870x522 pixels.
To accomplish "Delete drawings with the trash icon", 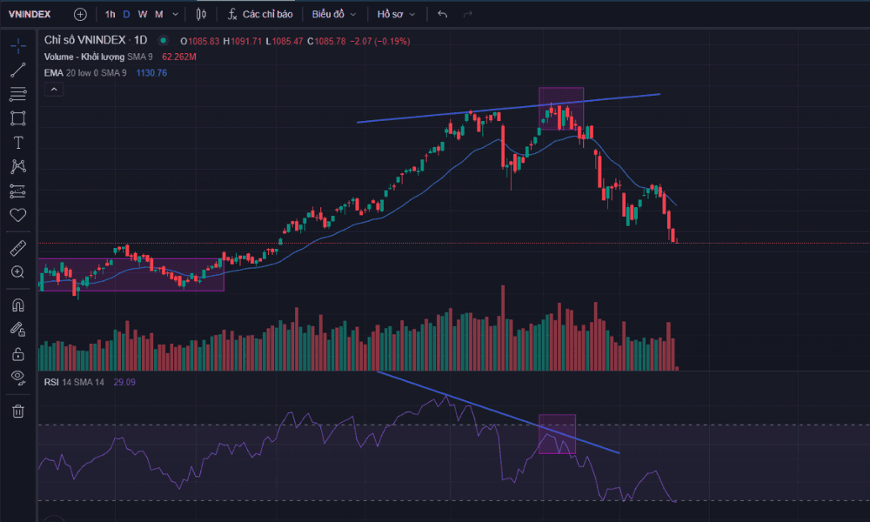I will [x=17, y=411].
